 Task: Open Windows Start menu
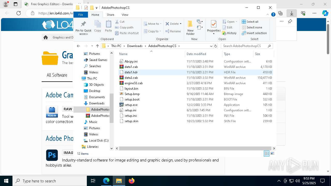click(x=6, y=181)
